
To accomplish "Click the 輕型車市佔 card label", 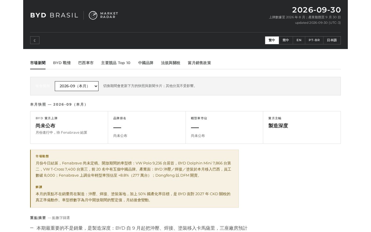I will coord(199,118).
